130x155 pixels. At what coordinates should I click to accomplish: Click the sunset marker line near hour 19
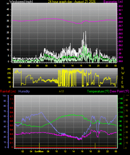tap(95, 146)
